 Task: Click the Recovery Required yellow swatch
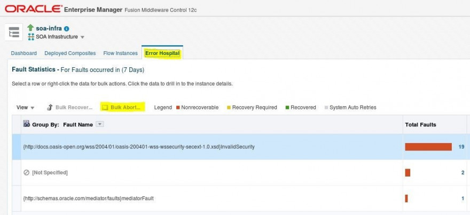pos(229,108)
